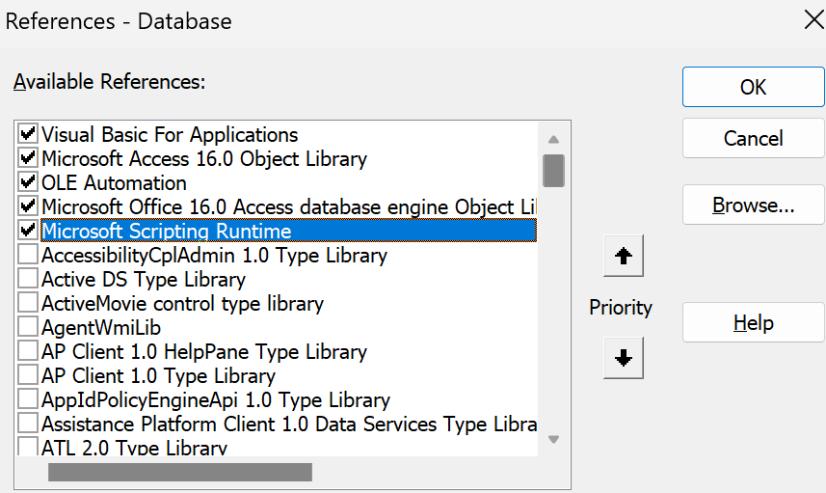Viewport: 826px width, 493px height.
Task: Select AP Client 1.0 HelpPane Type Library
Action: coord(203,351)
